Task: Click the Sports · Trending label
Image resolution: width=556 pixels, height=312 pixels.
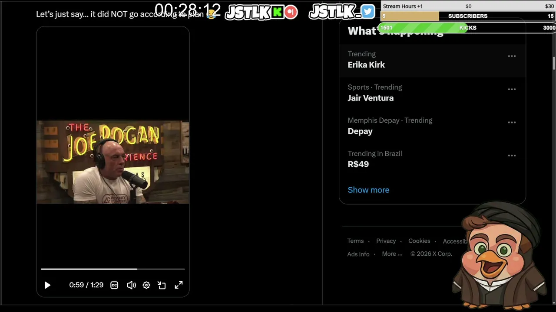Action: [375, 87]
